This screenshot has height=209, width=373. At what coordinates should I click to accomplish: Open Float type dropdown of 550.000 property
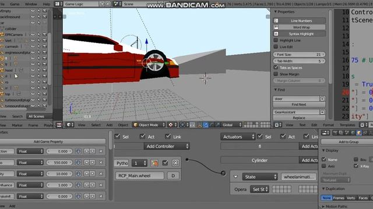coord(30,163)
